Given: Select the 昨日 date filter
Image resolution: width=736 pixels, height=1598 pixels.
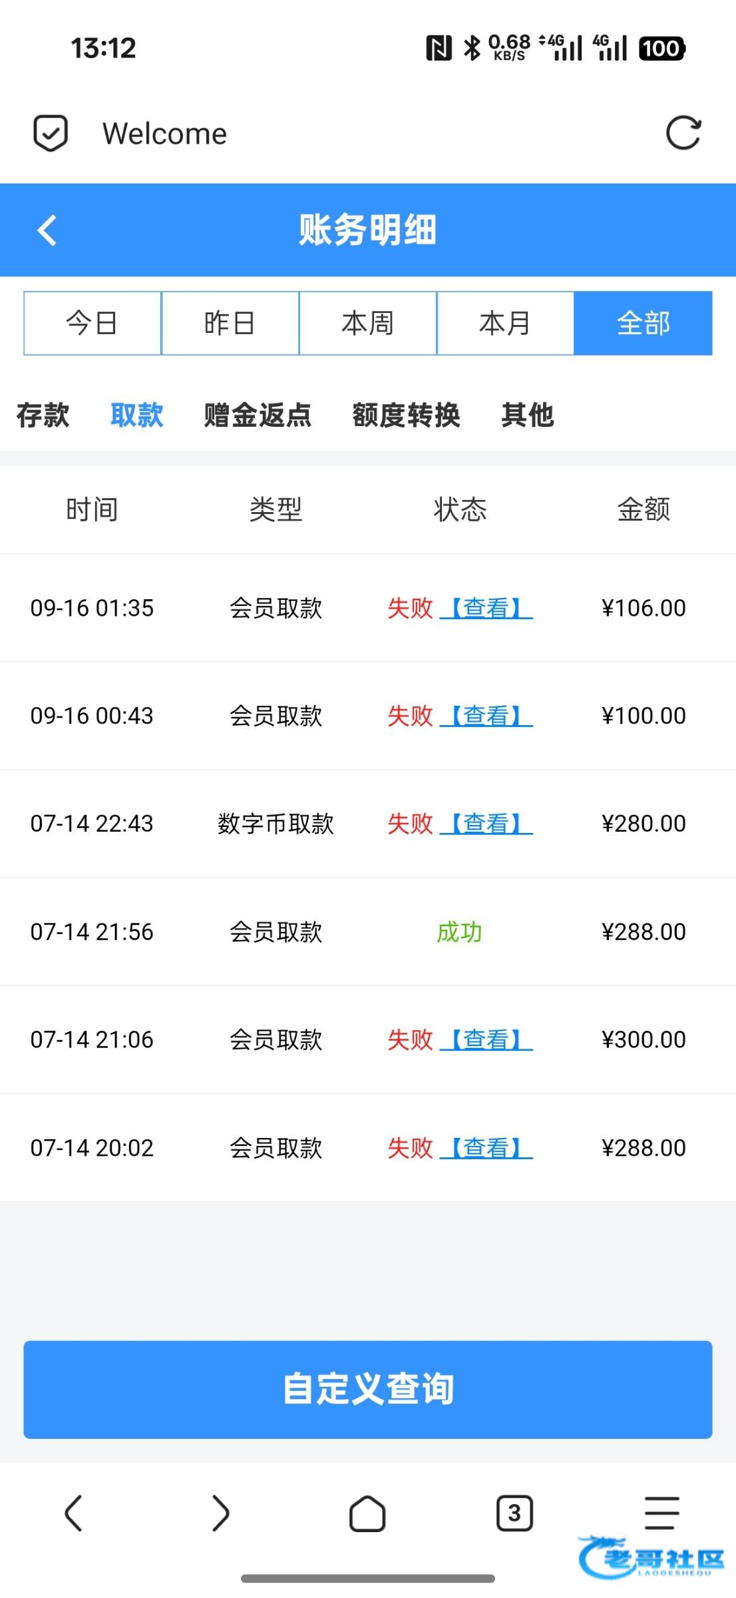Looking at the screenshot, I should 230,323.
